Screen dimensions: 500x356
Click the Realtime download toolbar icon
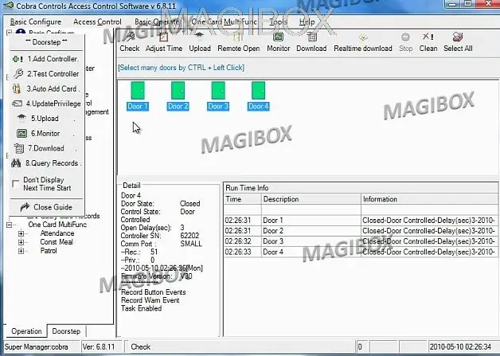tap(362, 37)
